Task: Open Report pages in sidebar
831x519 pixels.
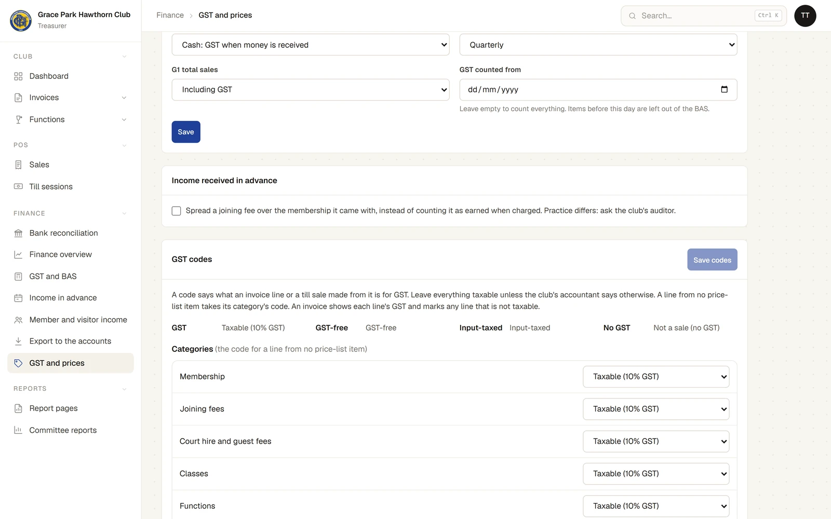Action: click(71, 408)
